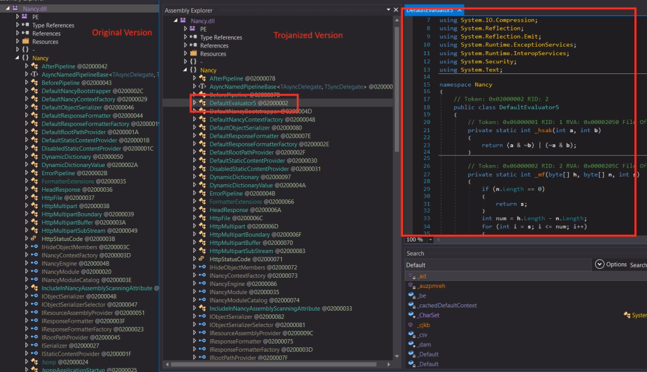Select DynamicDictionary in Trojanized tree
Viewport: 647px width, 372px height.
pos(234,177)
